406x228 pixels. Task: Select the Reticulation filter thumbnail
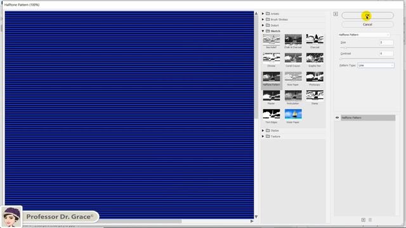pyautogui.click(x=293, y=96)
